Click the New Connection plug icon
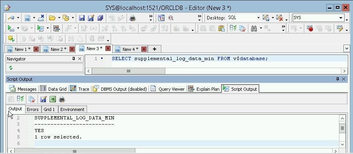 [11, 18]
